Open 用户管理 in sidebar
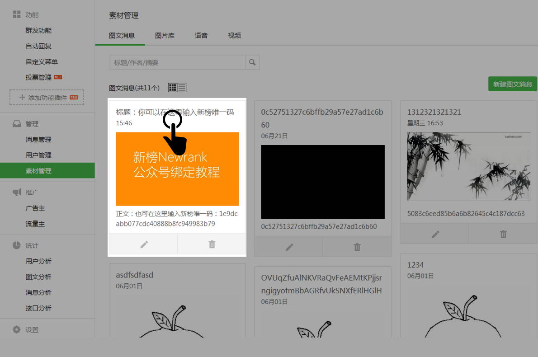This screenshot has height=357, width=538. (x=38, y=155)
